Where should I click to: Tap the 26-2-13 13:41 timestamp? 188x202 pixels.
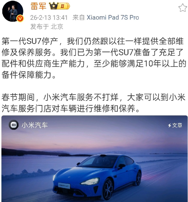pos(49,17)
